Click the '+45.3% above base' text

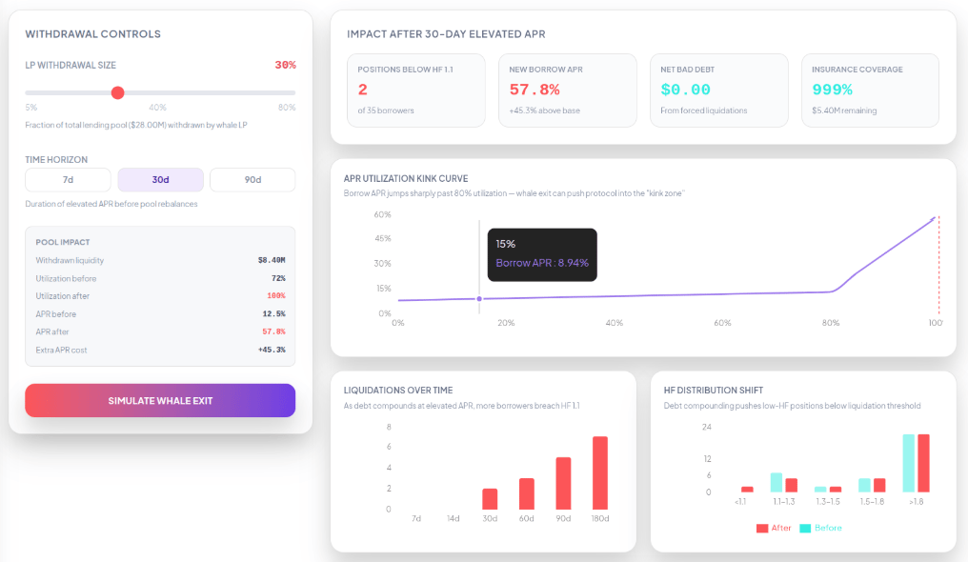pos(545,110)
